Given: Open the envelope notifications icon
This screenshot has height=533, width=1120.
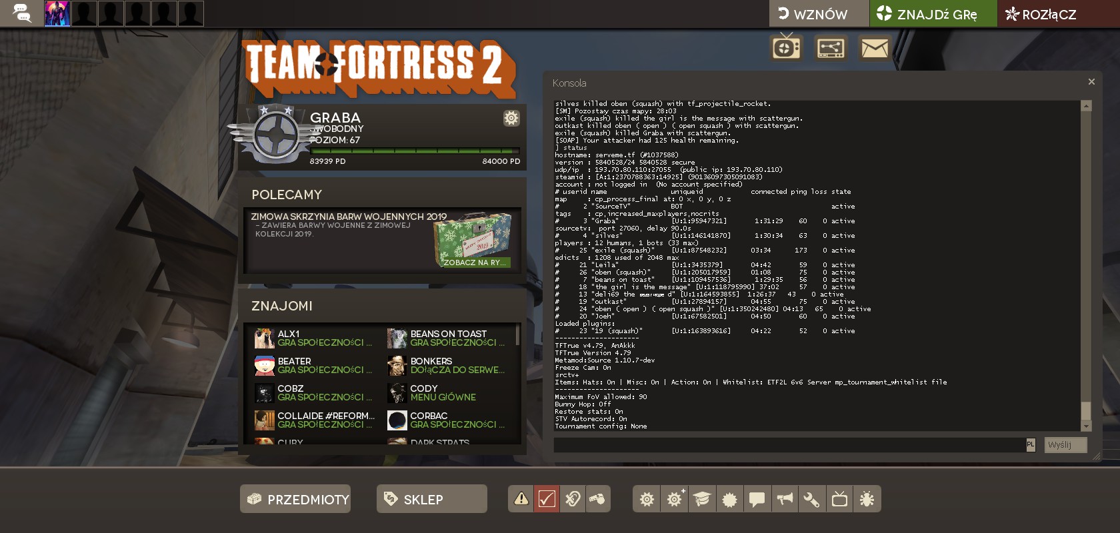Looking at the screenshot, I should point(875,48).
